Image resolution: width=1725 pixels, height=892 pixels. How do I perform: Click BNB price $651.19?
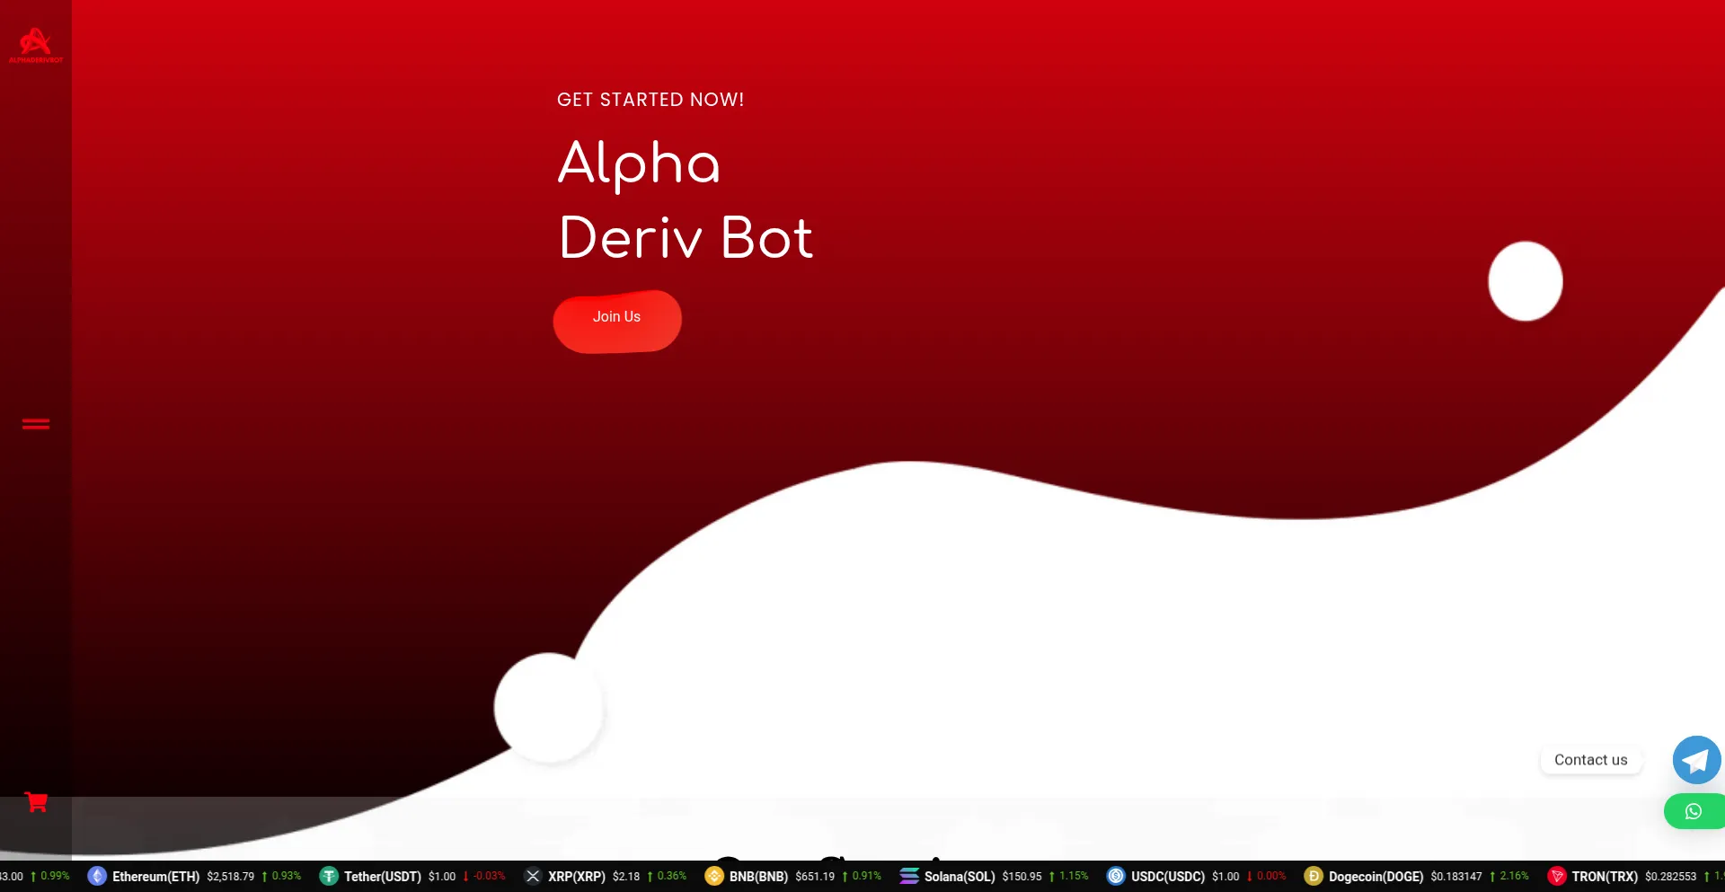click(x=815, y=877)
